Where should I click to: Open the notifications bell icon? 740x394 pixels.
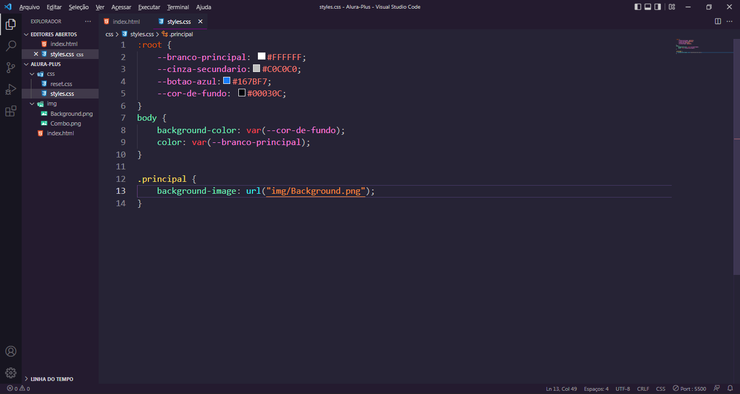(730, 389)
